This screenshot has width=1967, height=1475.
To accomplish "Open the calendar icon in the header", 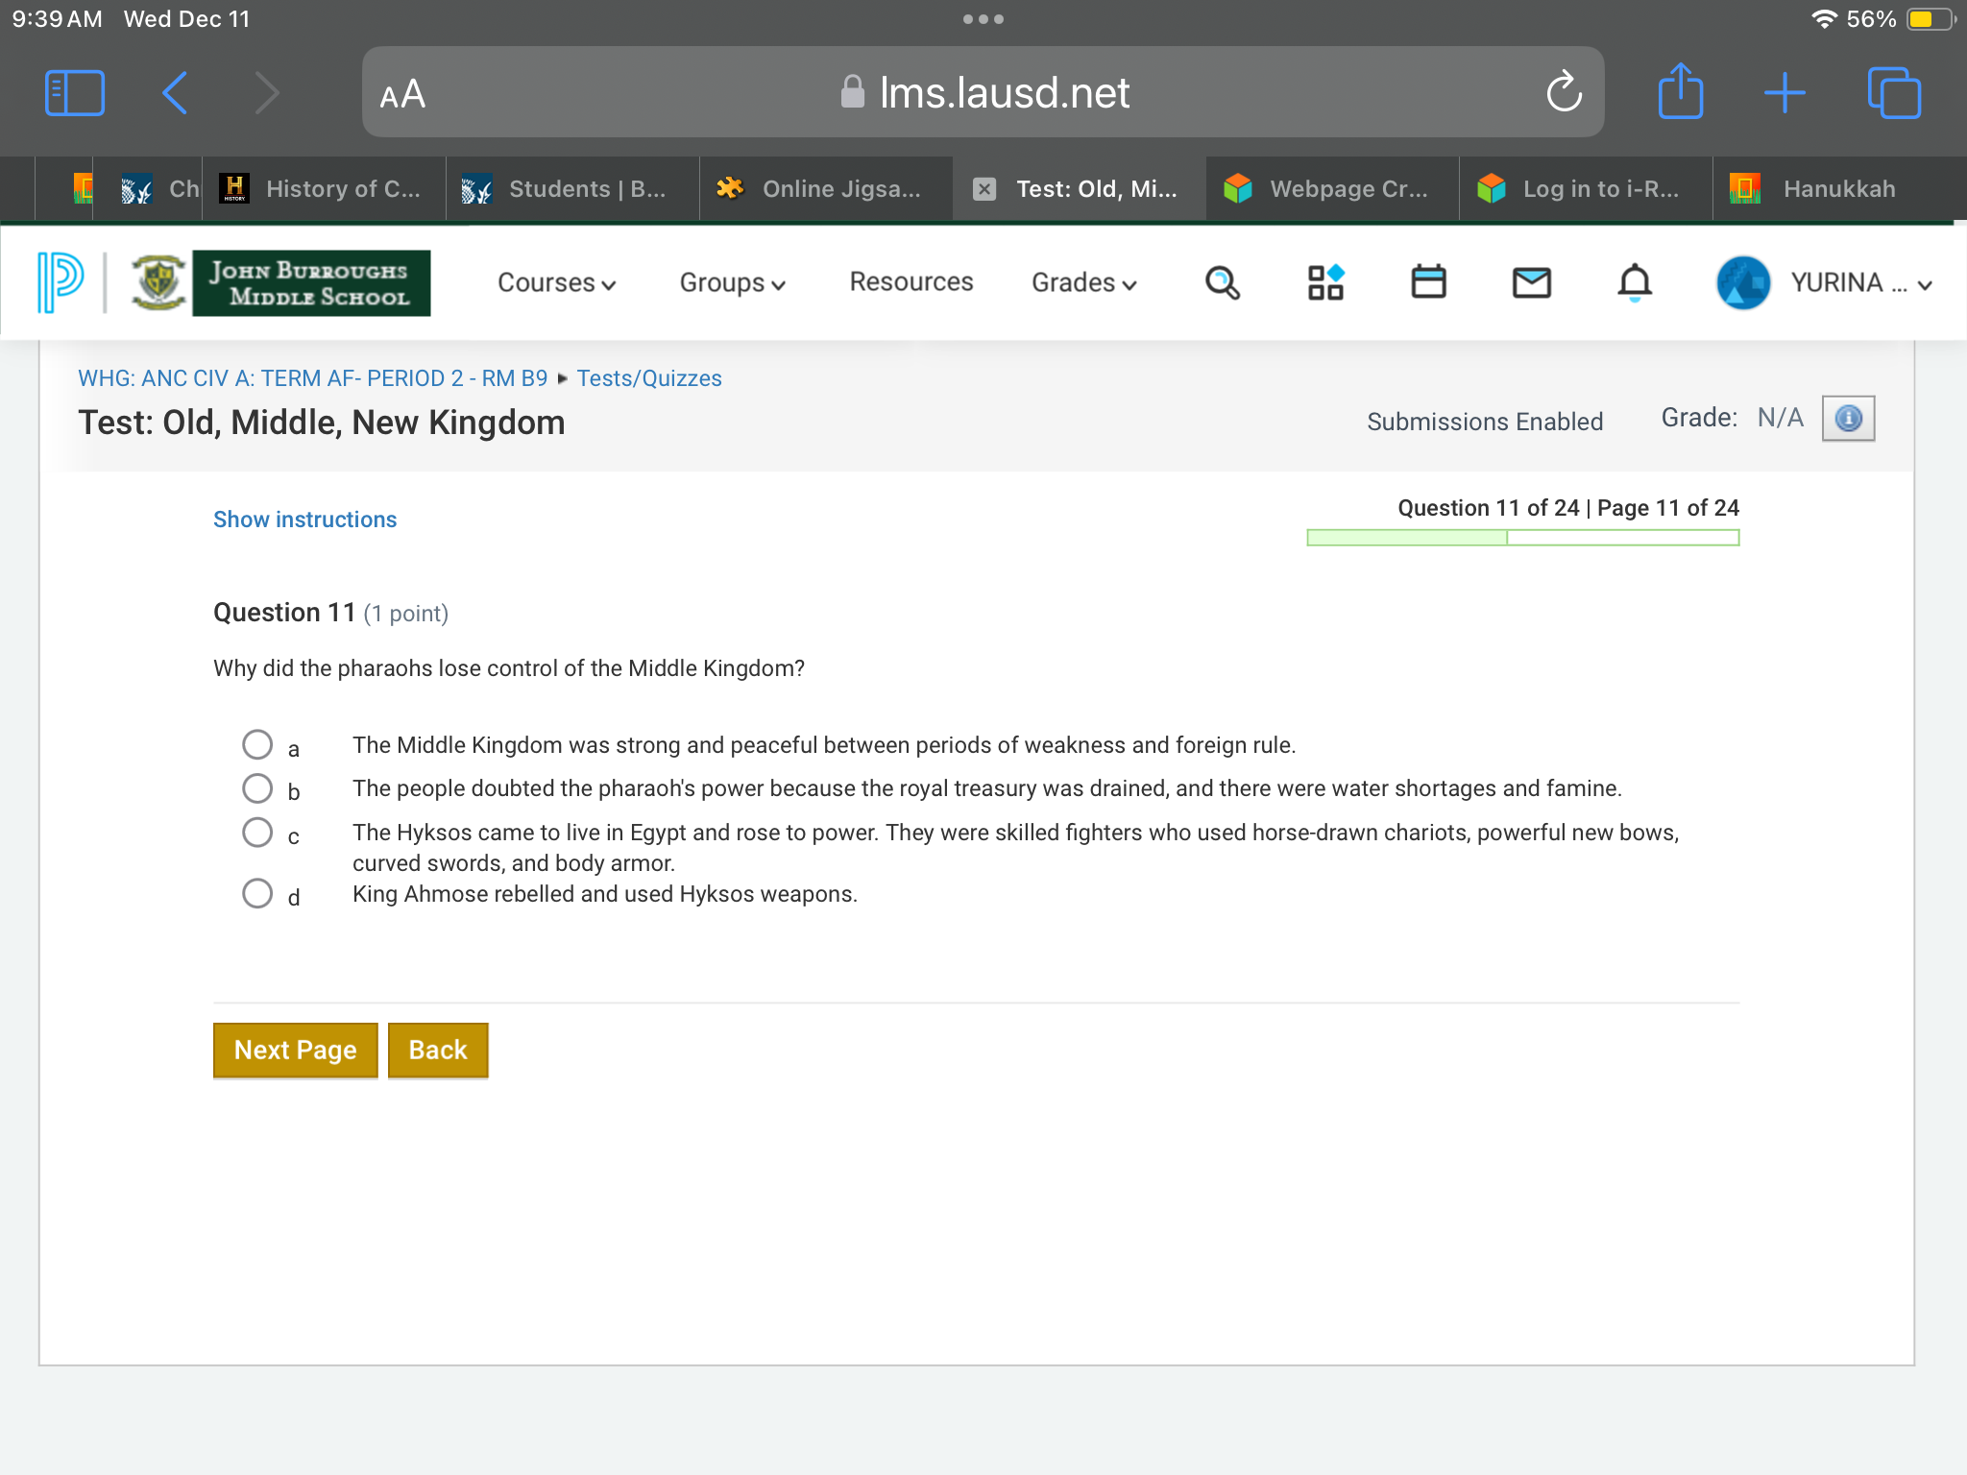I will (1428, 282).
